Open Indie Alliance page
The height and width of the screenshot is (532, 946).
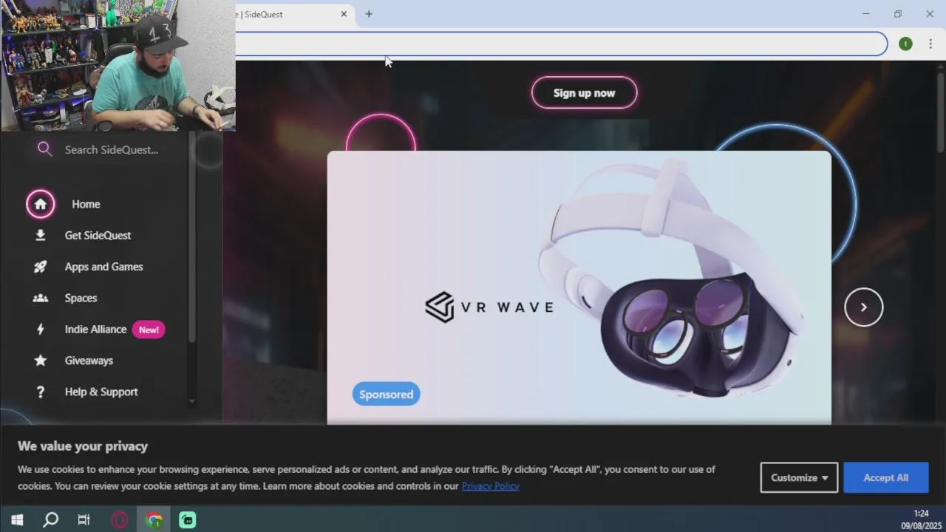coord(95,330)
